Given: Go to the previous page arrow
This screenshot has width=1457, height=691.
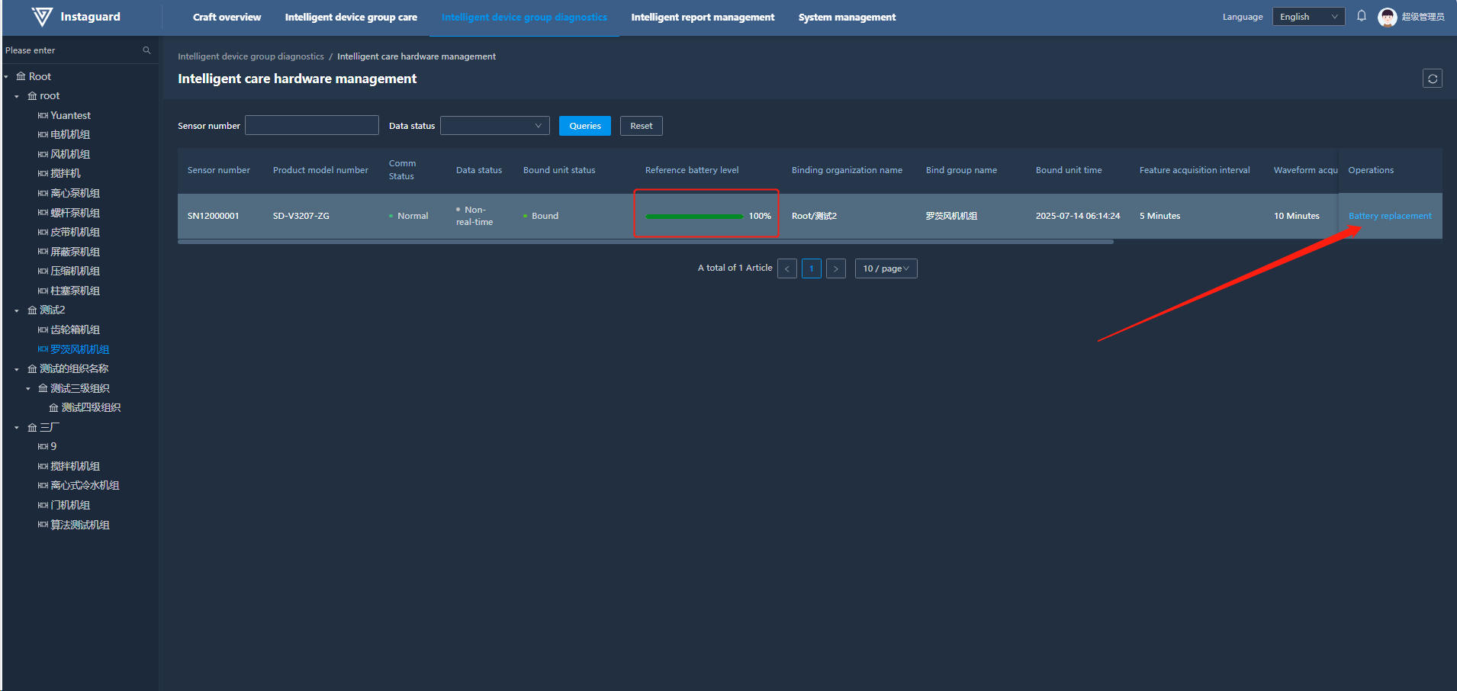Looking at the screenshot, I should (786, 268).
